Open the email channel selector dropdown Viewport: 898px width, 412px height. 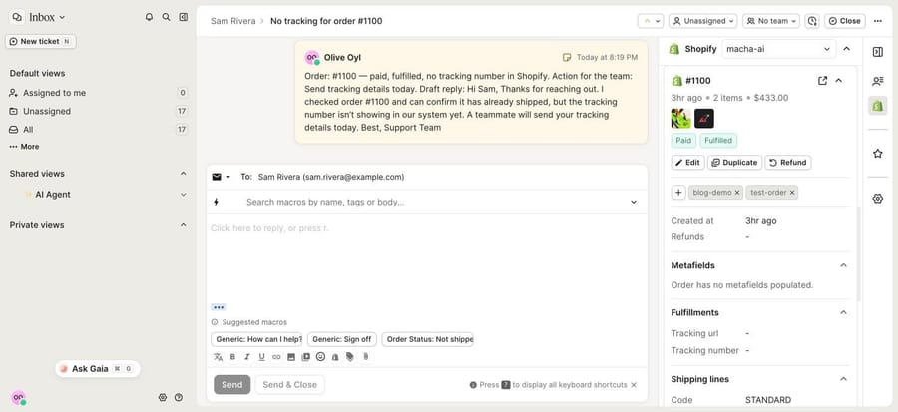[222, 177]
